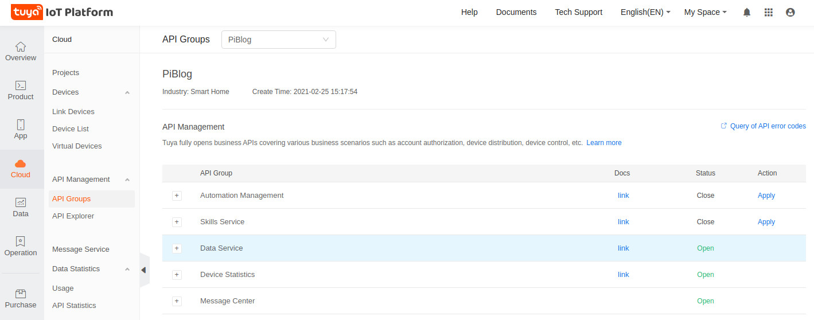
Task: Expand Device Statistics row
Action: pos(177,275)
